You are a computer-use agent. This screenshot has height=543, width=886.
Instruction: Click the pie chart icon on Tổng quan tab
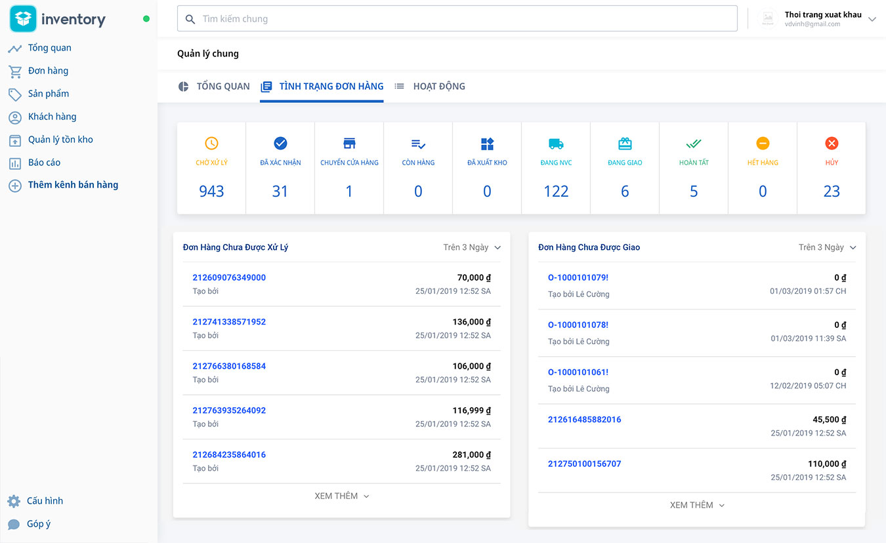pos(184,87)
